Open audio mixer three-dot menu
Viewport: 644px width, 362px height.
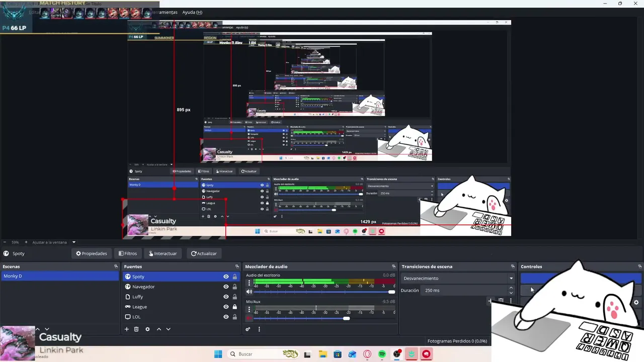(x=259, y=329)
